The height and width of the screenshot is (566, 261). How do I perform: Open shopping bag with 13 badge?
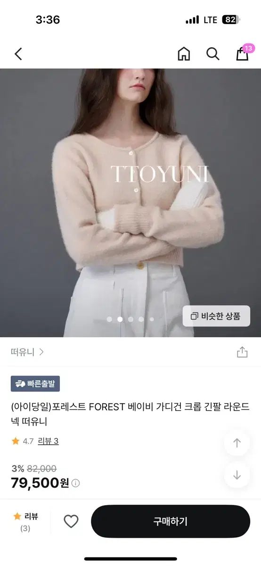point(243,53)
